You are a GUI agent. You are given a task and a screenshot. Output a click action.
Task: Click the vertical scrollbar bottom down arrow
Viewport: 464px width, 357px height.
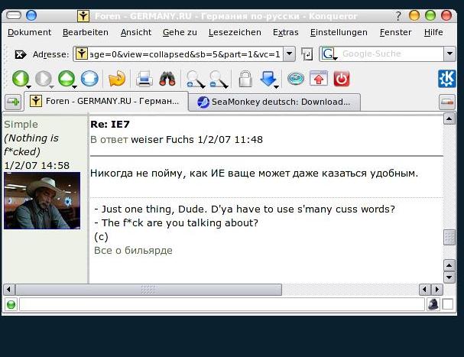[449, 277]
